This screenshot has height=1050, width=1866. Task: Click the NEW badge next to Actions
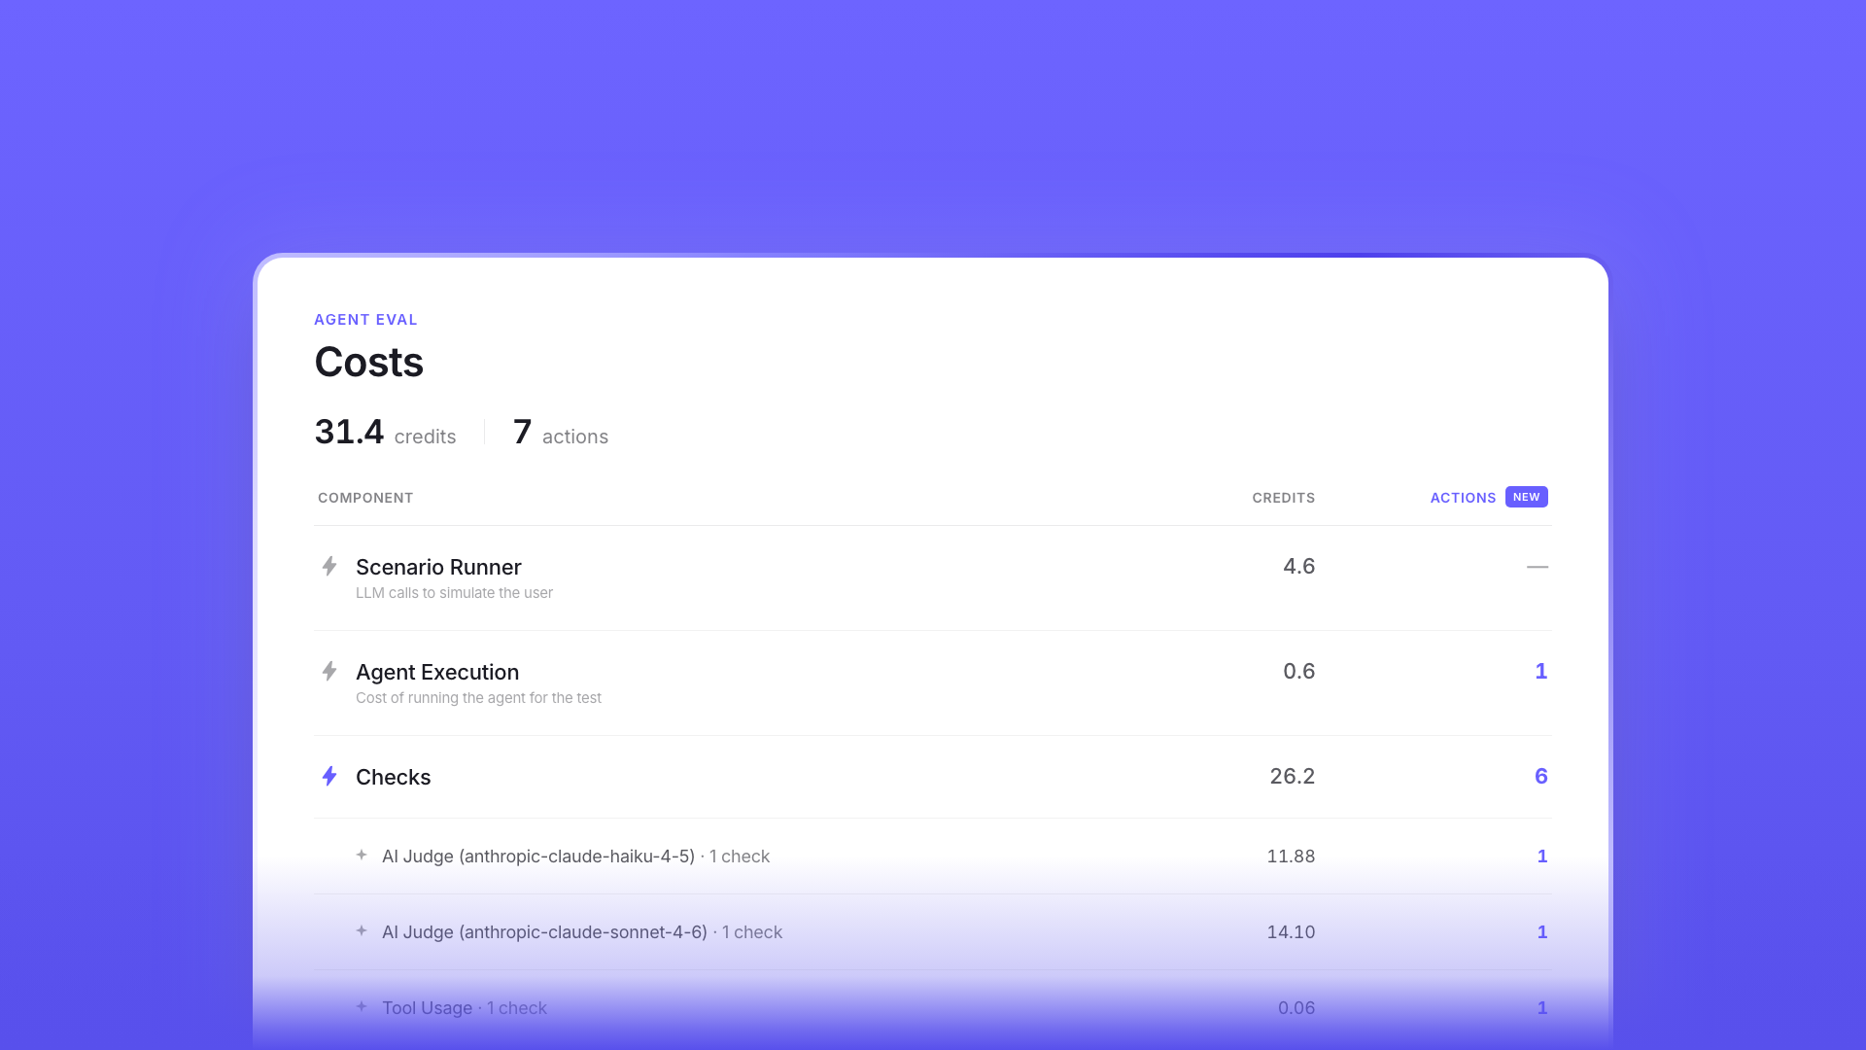(x=1526, y=497)
